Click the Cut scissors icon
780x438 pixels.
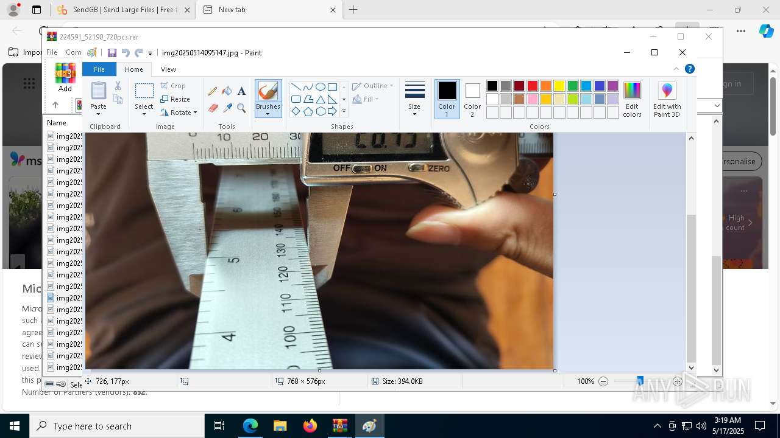pyautogui.click(x=118, y=86)
